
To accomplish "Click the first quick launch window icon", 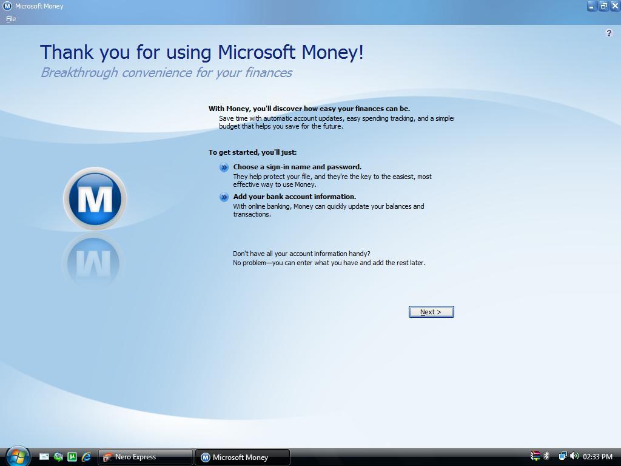I will point(44,457).
